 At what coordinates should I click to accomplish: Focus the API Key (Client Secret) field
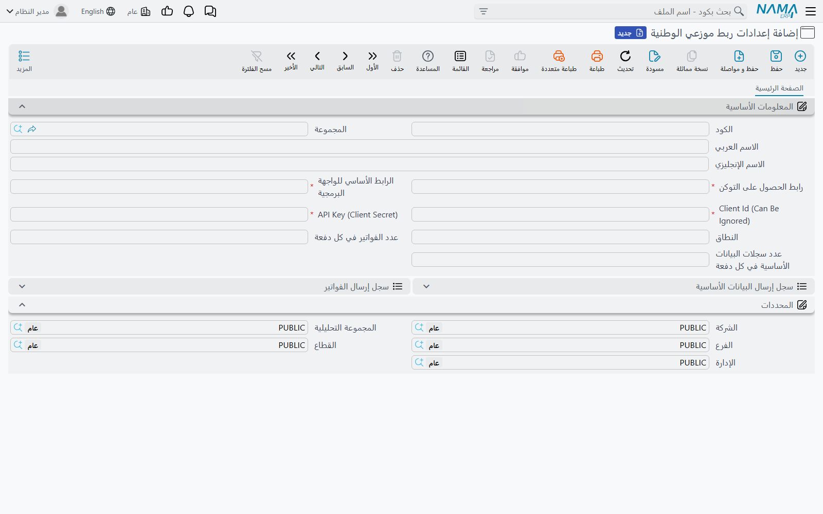159,214
